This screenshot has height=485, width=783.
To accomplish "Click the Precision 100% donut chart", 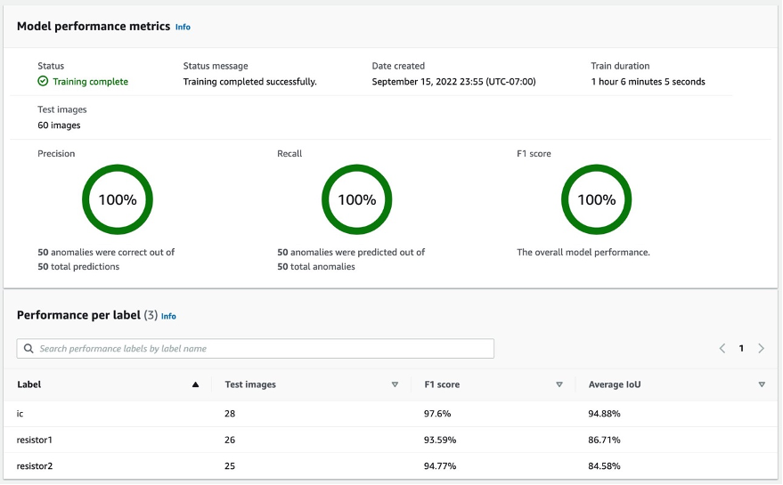I will click(118, 200).
